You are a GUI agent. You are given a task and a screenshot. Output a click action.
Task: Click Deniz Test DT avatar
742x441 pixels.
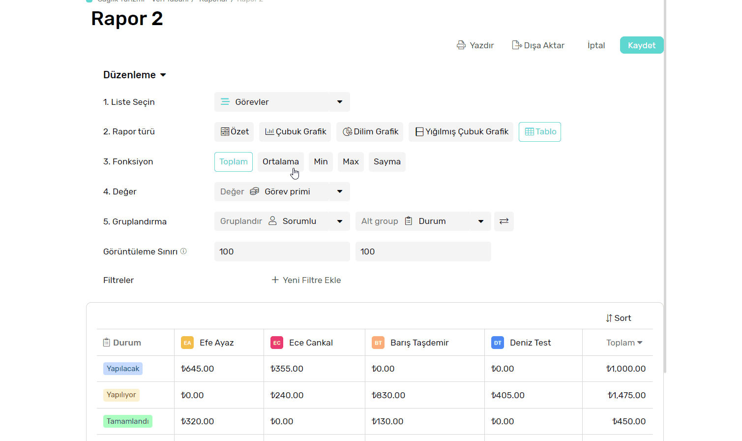498,343
